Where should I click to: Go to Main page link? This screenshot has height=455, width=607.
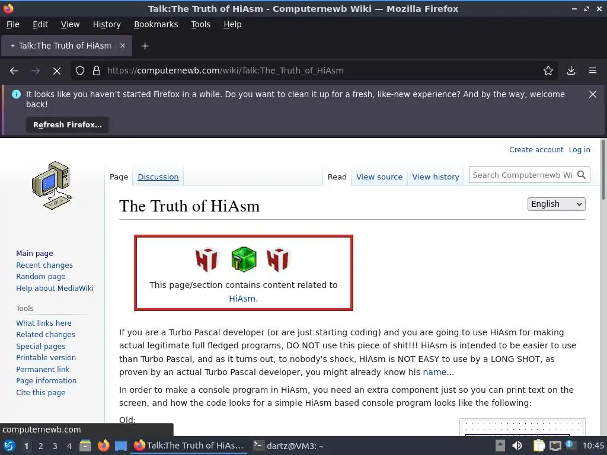[x=34, y=254]
